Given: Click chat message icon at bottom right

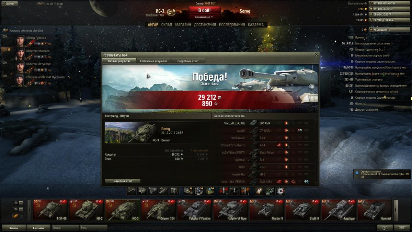Looking at the screenshot, I should click(385, 228).
